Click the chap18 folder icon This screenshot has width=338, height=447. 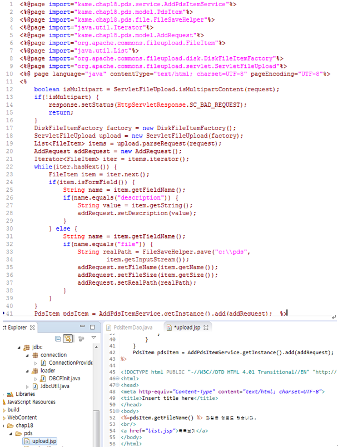pos(11,426)
